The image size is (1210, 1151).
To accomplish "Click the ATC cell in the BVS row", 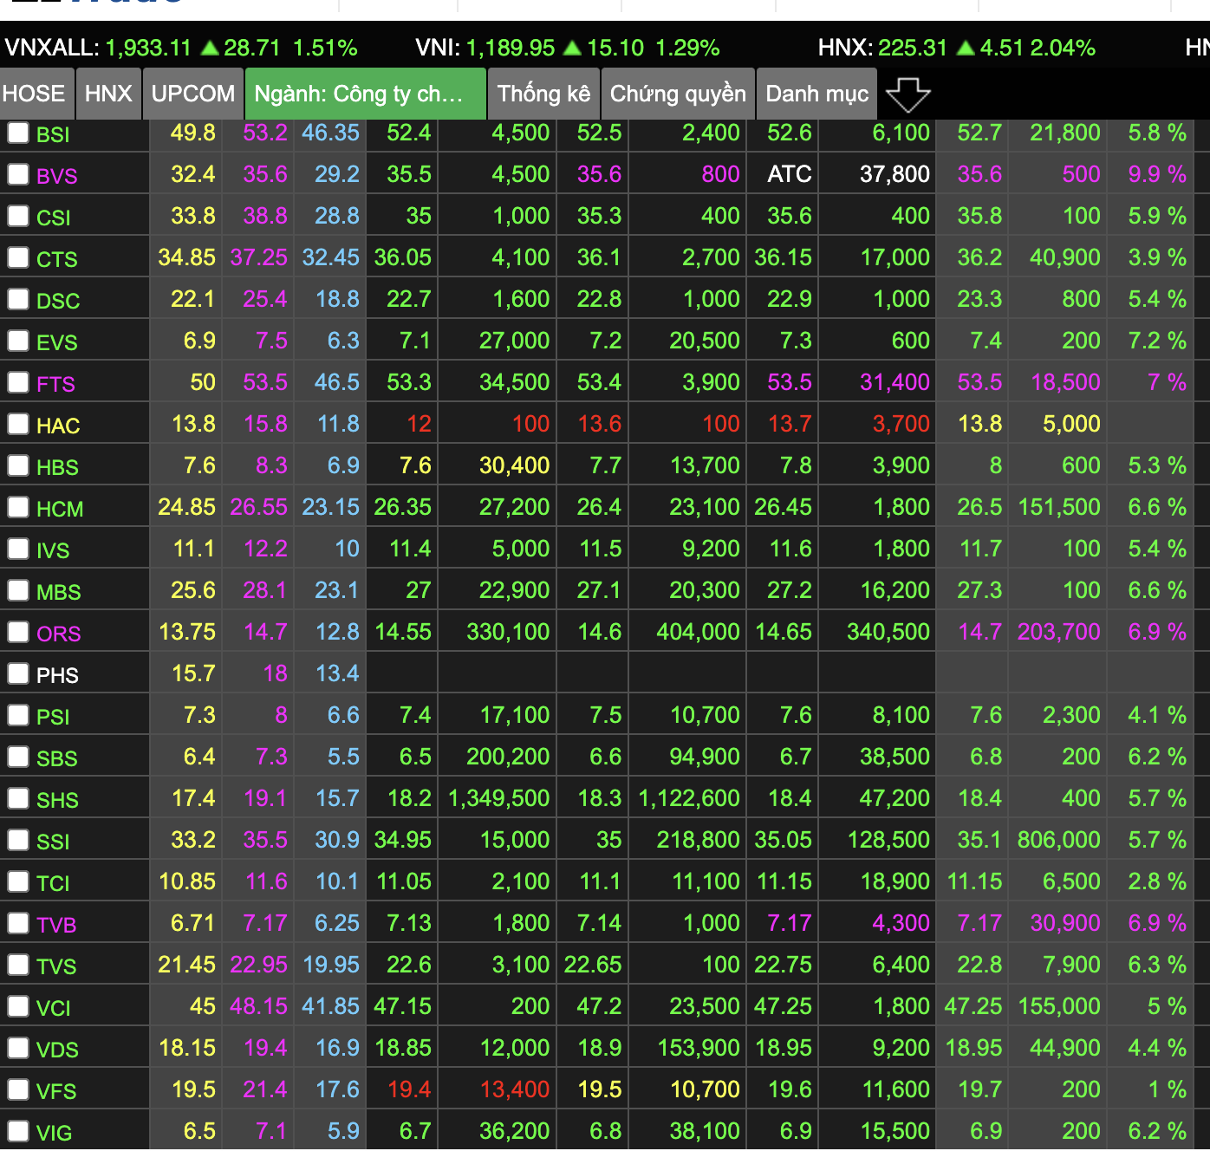I will click(790, 174).
